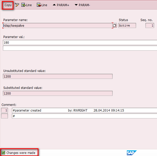Click the Seq. no. field
Screen dimensions: 157x156
point(150,25)
